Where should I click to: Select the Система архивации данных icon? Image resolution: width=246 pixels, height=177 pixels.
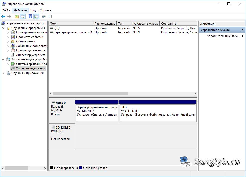[13, 64]
